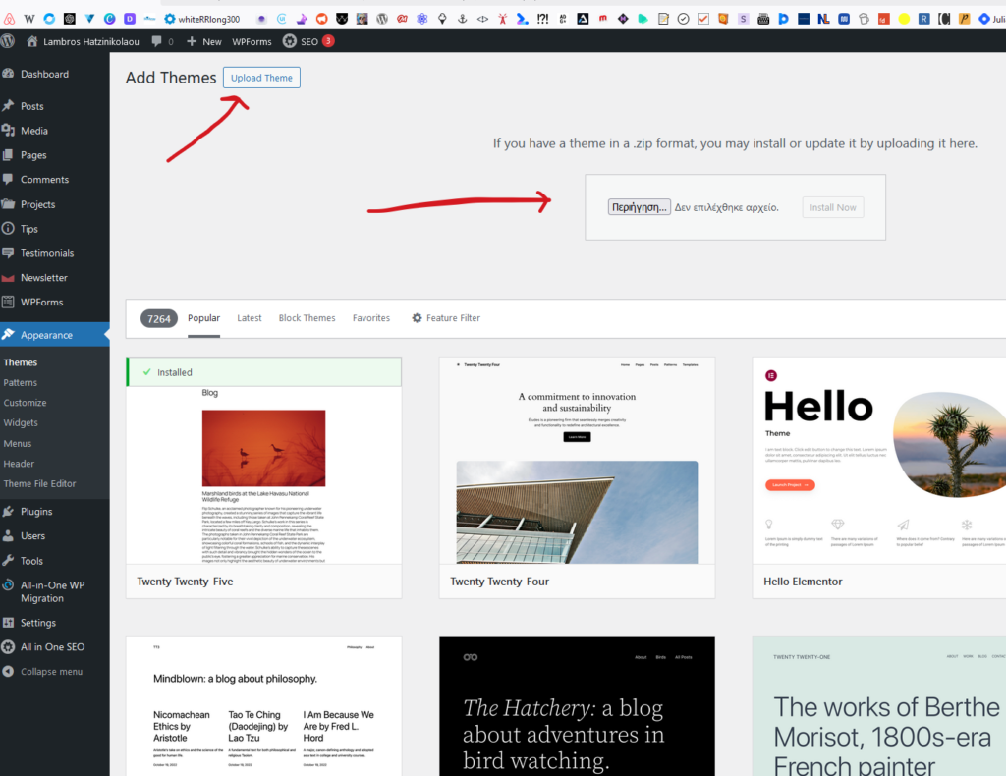Open Media via its sidebar icon

click(9, 131)
